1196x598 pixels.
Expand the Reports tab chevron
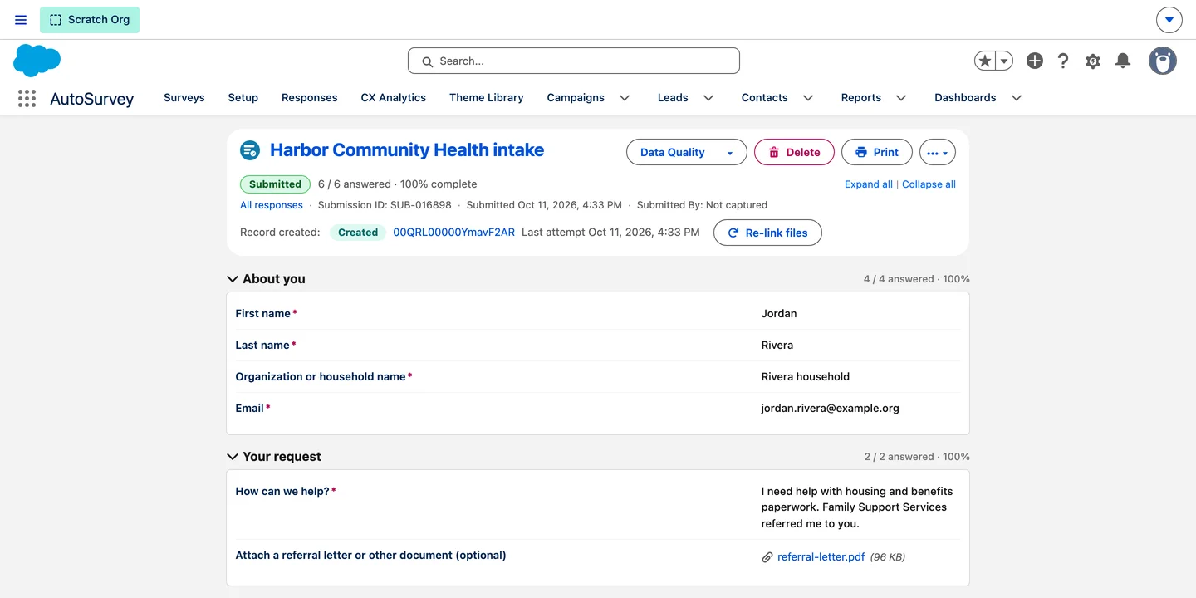tap(901, 98)
